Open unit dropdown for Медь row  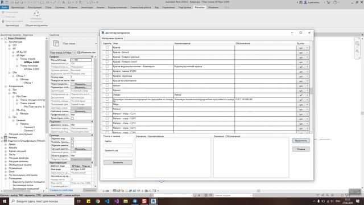click(x=303, y=105)
